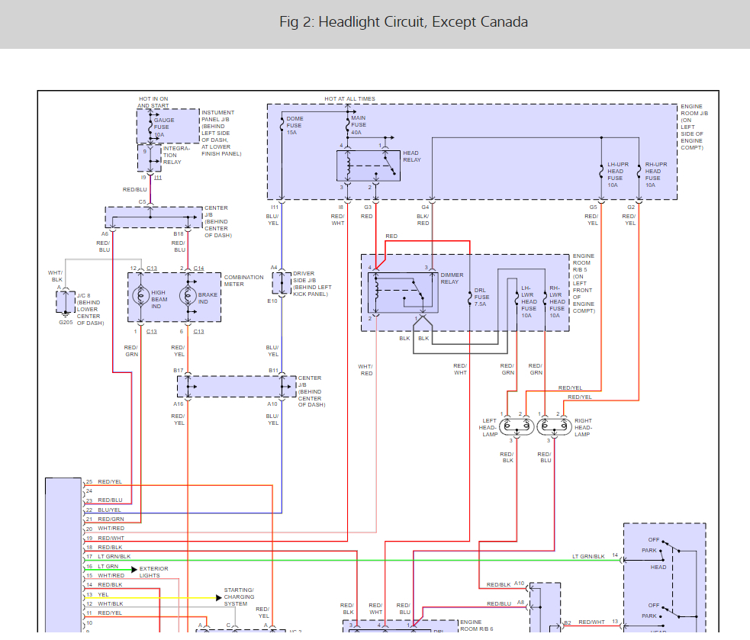The height and width of the screenshot is (640, 750).
Task: Click the Combination Meter label
Action: (x=243, y=281)
